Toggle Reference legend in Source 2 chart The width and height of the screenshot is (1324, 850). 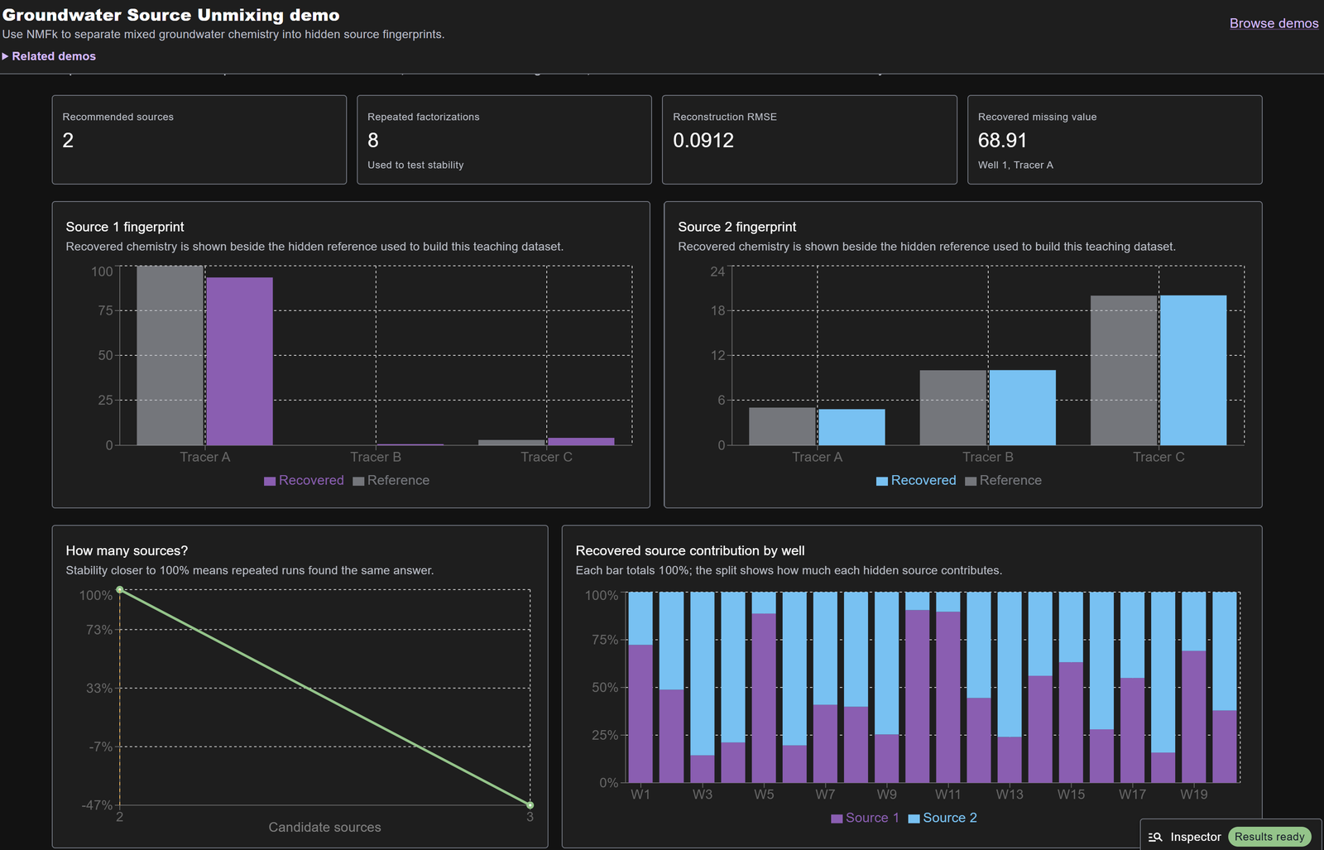pos(1004,480)
